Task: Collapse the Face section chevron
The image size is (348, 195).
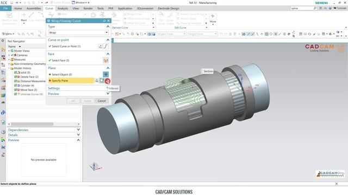Action: pos(108,54)
